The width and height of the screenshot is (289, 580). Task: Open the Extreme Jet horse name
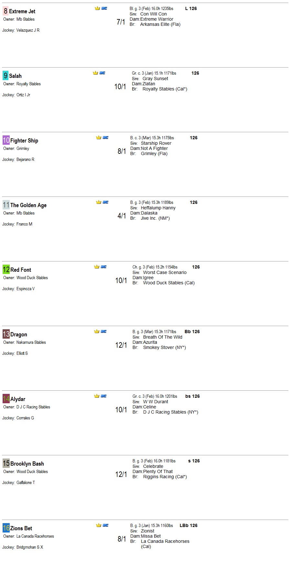coord(22,11)
